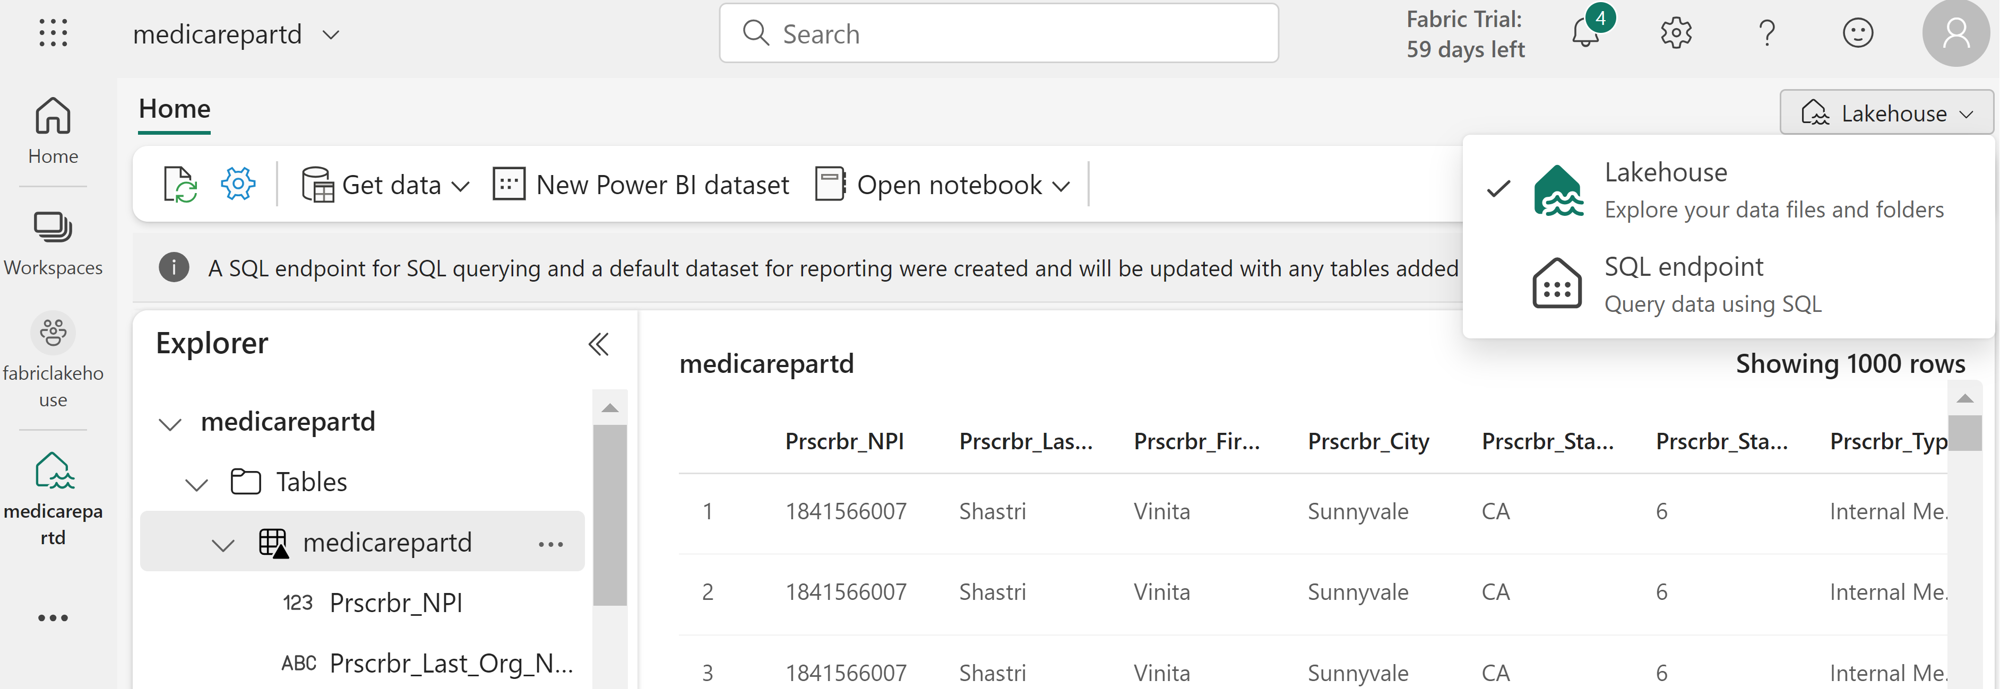2000x689 pixels.
Task: Dismiss info icon of SQL endpoint message
Action: pos(174,268)
